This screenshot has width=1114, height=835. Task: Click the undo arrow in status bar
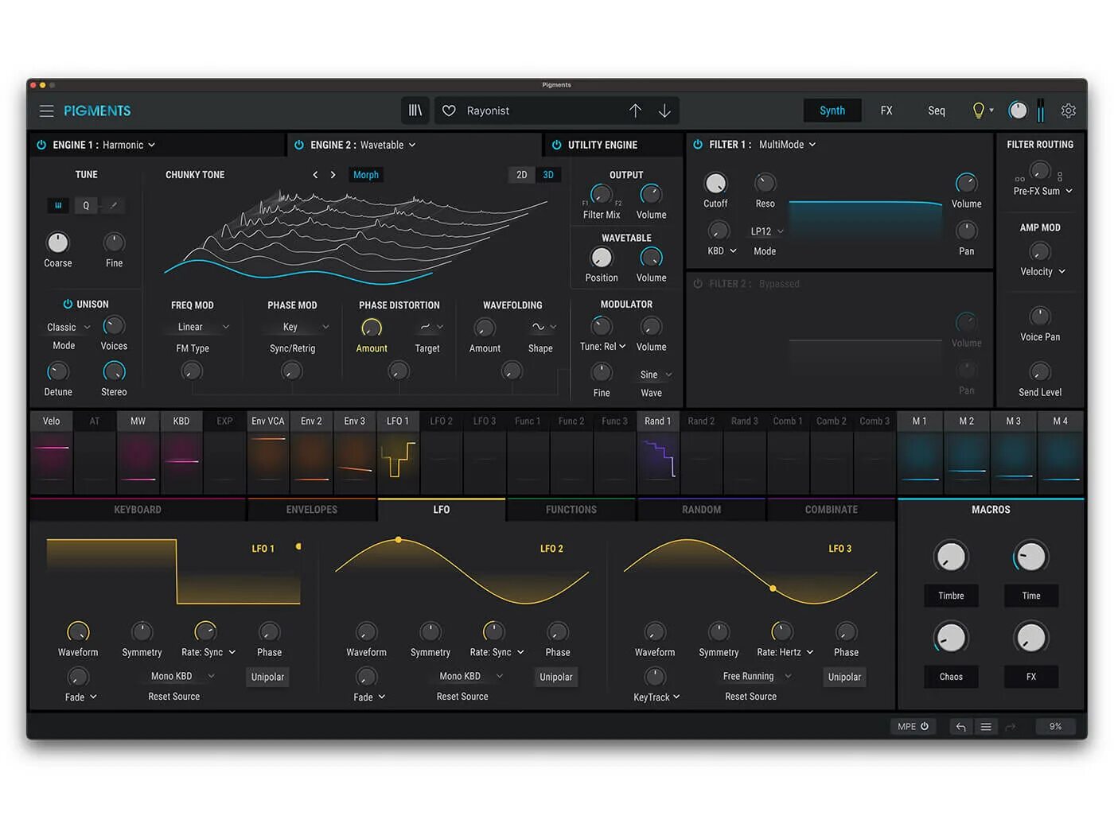pos(960,726)
